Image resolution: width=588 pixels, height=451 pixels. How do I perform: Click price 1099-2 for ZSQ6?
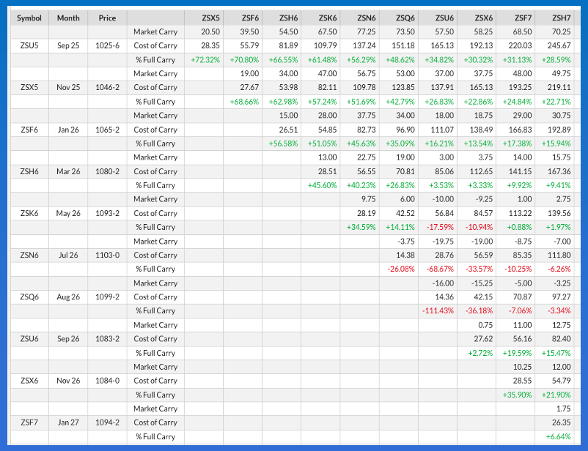click(x=107, y=297)
